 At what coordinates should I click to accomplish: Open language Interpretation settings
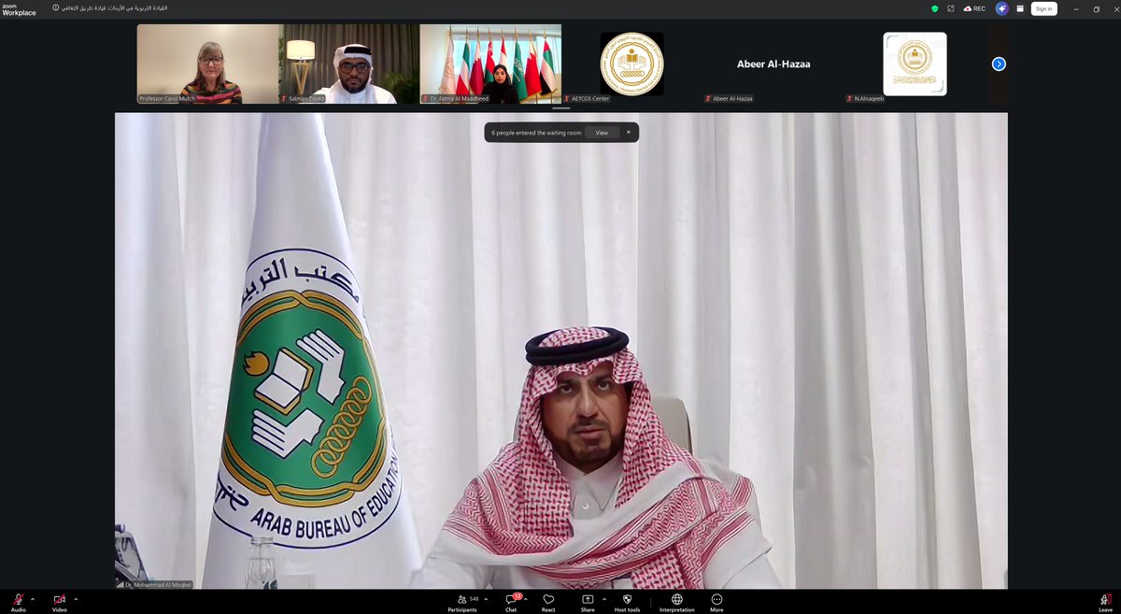[676, 599]
